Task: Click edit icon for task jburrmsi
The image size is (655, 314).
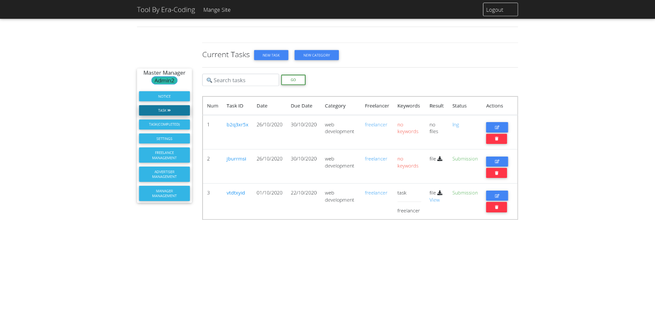Action: (496, 161)
